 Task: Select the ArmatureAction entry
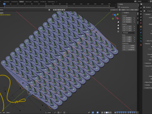pyautogui.click(x=124, y=7)
